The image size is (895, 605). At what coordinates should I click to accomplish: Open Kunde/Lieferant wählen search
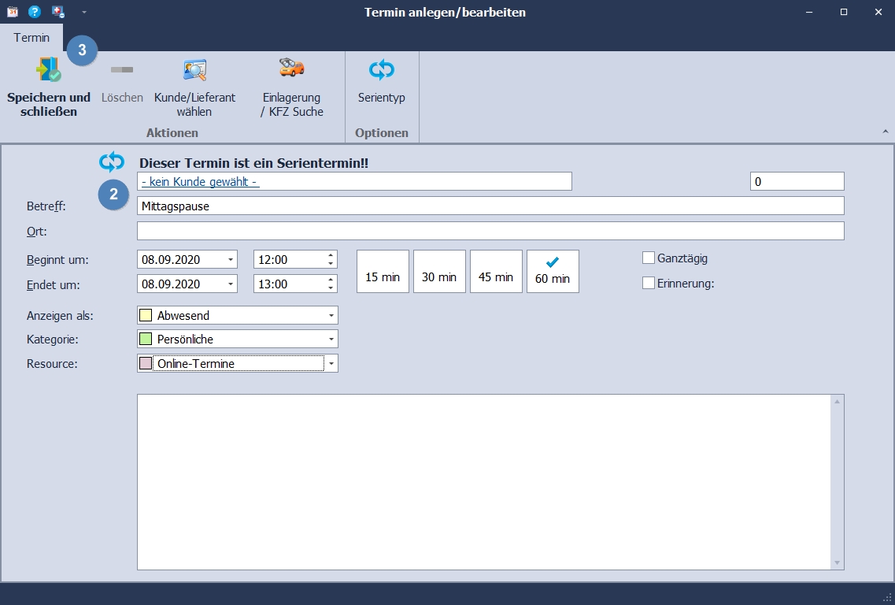(194, 71)
